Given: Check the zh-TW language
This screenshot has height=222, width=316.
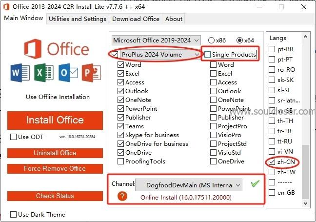Looking at the screenshot, I should tap(272, 172).
